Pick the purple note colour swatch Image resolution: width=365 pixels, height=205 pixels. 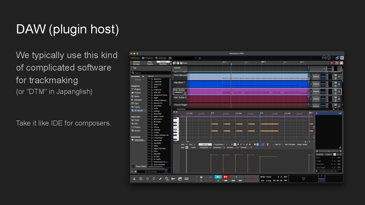(x=263, y=145)
